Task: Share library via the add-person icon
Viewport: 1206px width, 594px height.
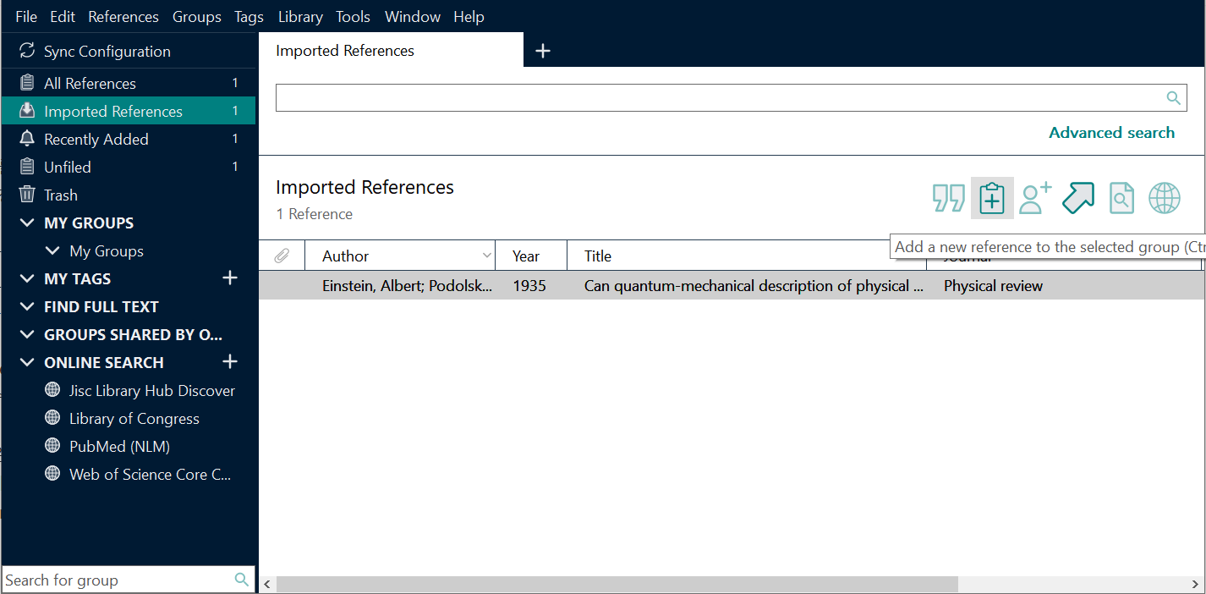Action: point(1035,198)
